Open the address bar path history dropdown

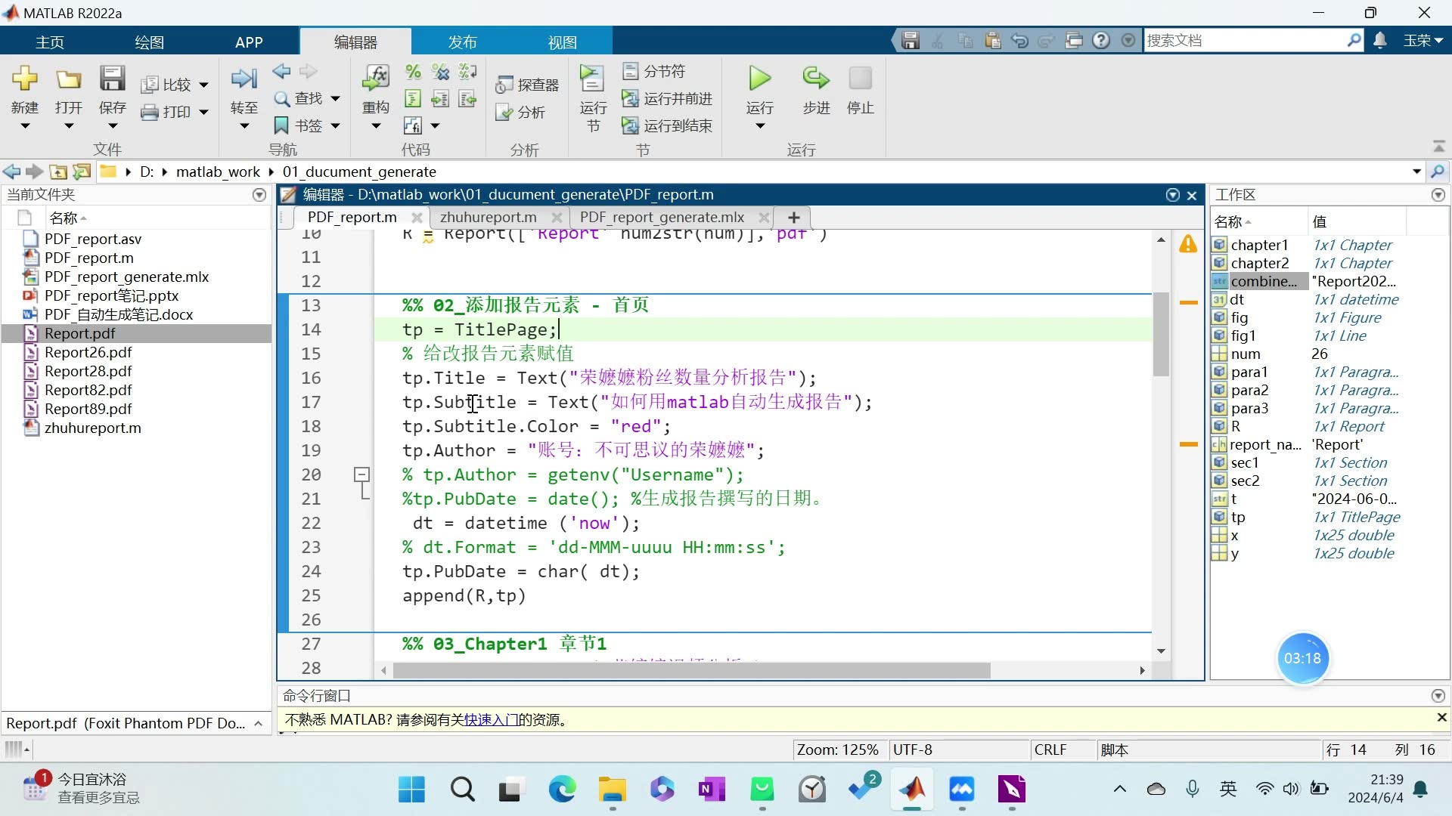click(1416, 172)
